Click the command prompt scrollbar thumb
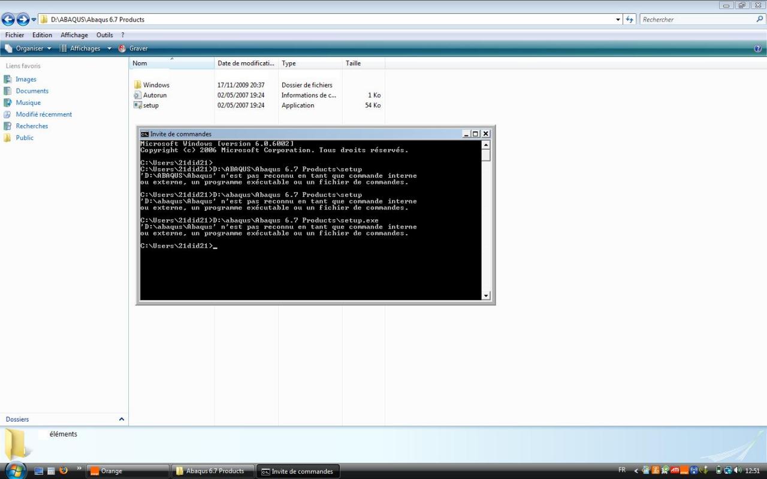767x479 pixels. (x=486, y=155)
